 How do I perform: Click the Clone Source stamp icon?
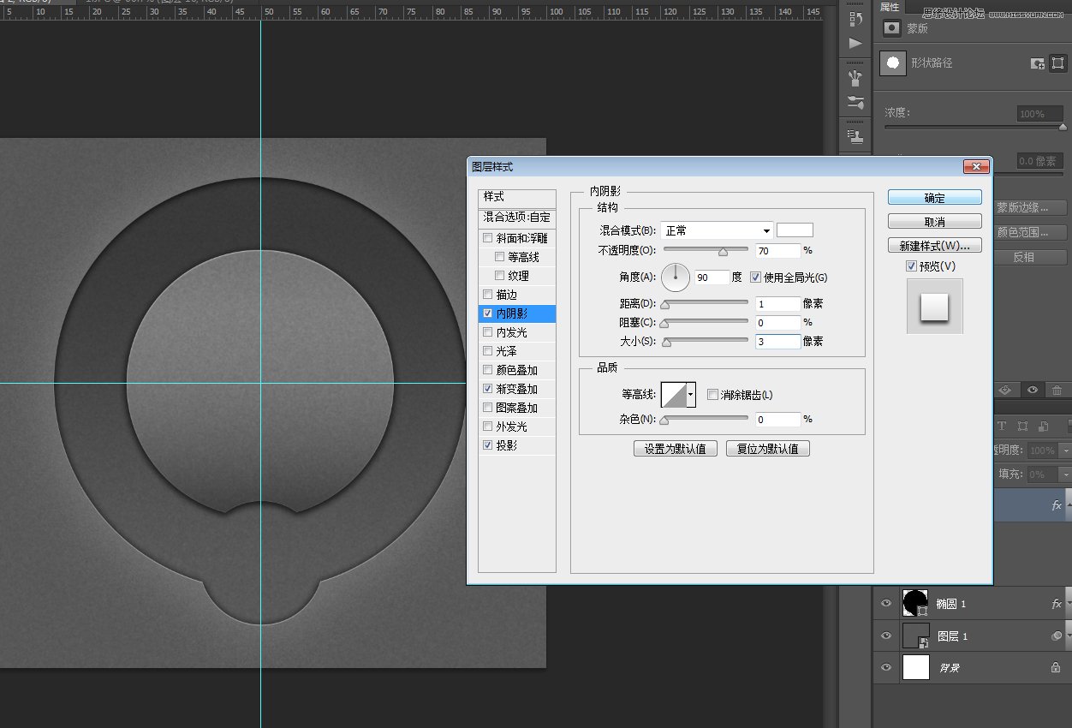click(x=855, y=135)
